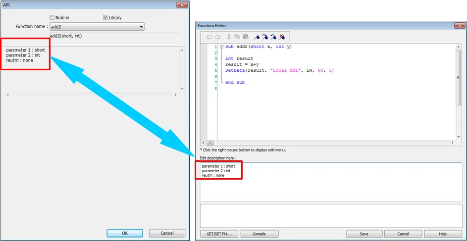Close the Function Editor window

(460, 26)
